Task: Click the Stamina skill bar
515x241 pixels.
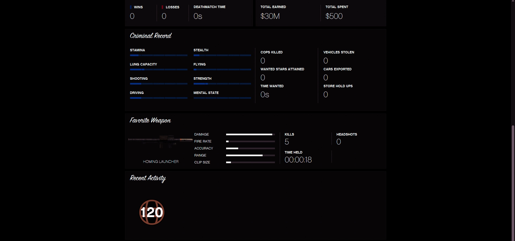Action: point(159,55)
